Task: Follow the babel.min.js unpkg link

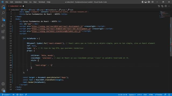Action: pos(56,31)
